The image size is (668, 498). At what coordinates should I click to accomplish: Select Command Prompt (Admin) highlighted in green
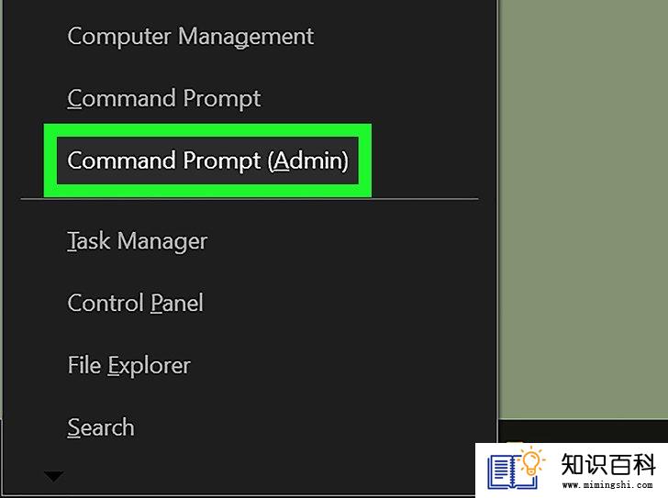pyautogui.click(x=207, y=160)
